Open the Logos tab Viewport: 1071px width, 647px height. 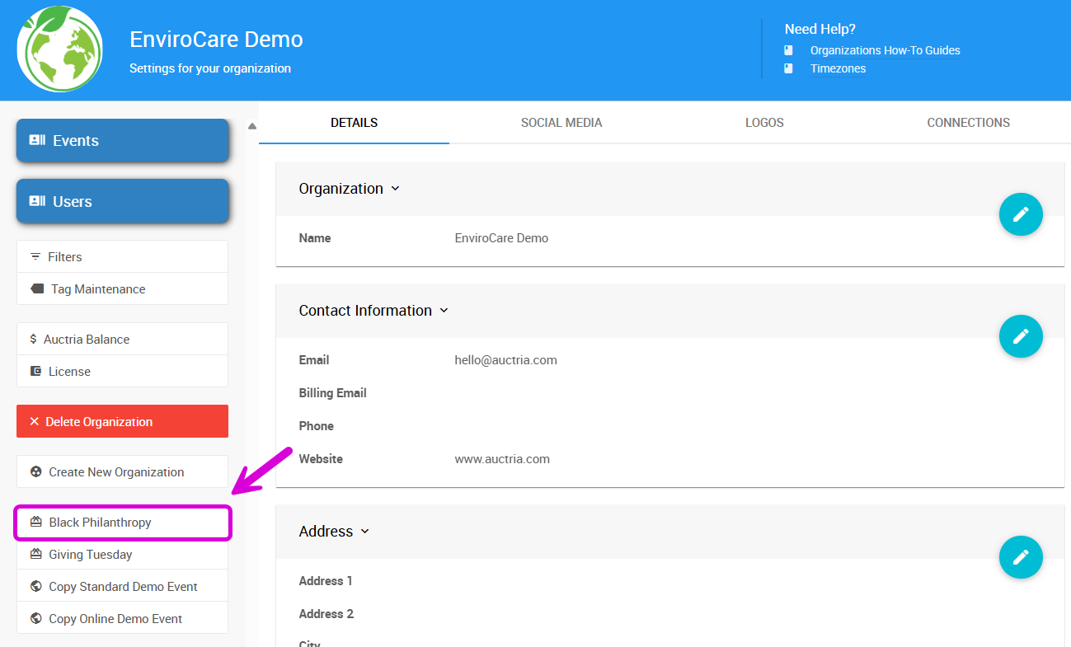pyautogui.click(x=764, y=123)
